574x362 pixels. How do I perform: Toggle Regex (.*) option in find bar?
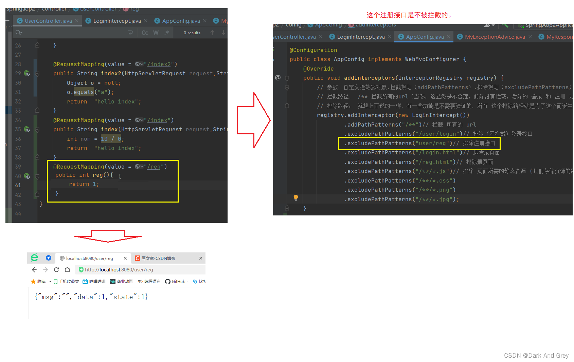click(x=166, y=33)
